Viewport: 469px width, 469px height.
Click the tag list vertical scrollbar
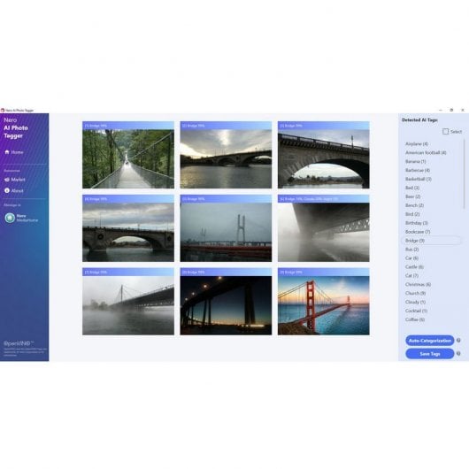464,173
